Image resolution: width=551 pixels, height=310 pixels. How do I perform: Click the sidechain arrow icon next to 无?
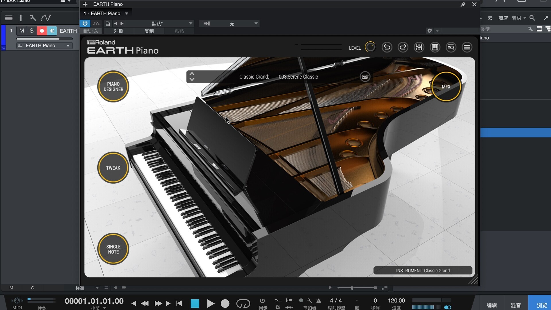[x=207, y=24]
